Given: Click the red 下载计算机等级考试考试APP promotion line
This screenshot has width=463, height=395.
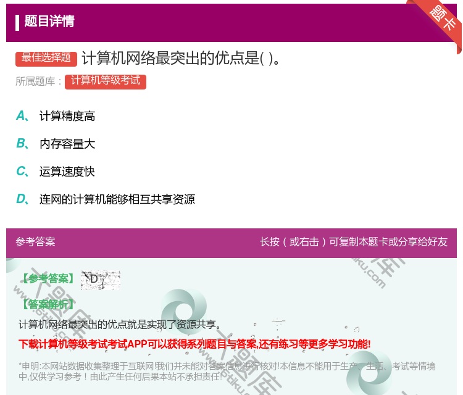Looking at the screenshot, I should [x=194, y=344].
